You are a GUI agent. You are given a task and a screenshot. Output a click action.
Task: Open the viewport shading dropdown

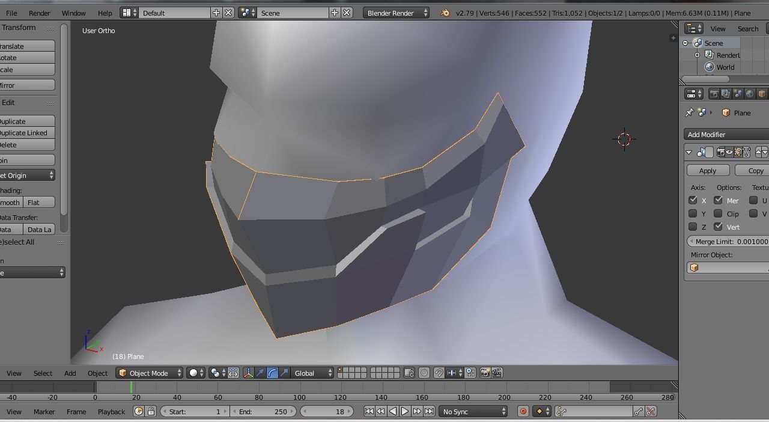click(x=196, y=373)
